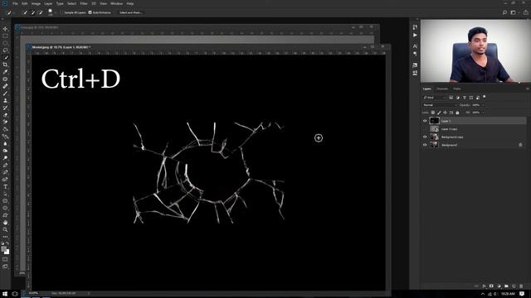Select the Crop tool
This screenshot has height=298, width=531.
tap(5, 65)
